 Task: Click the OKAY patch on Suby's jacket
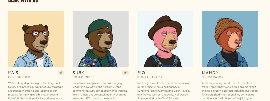83,65
